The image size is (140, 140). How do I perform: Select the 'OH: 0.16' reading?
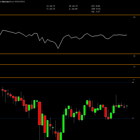(x=96, y=9)
